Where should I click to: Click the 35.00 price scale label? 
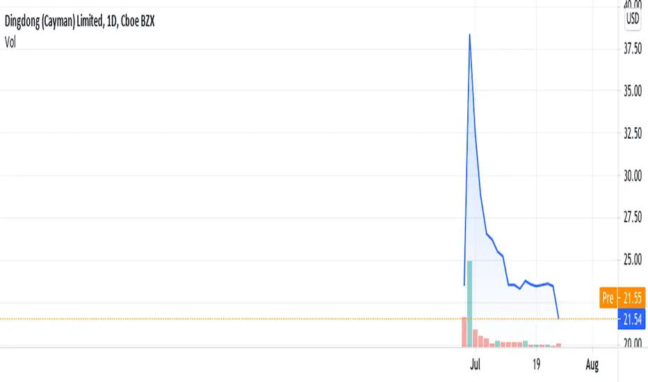tap(633, 91)
